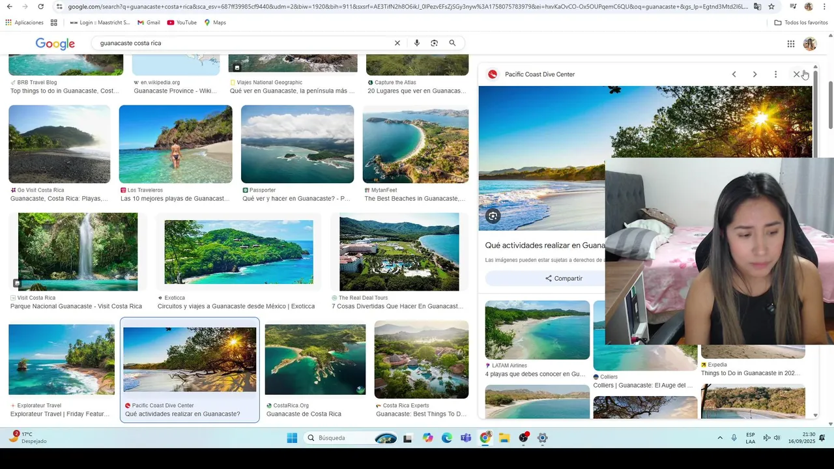The width and height of the screenshot is (834, 469).
Task: Open Chrome's three-dot menu
Action: [824, 7]
